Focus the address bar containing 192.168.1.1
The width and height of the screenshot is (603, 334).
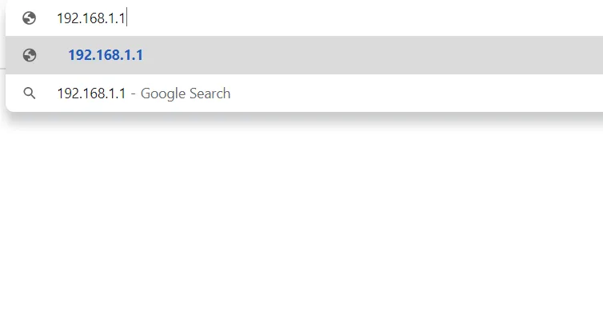tap(304, 18)
